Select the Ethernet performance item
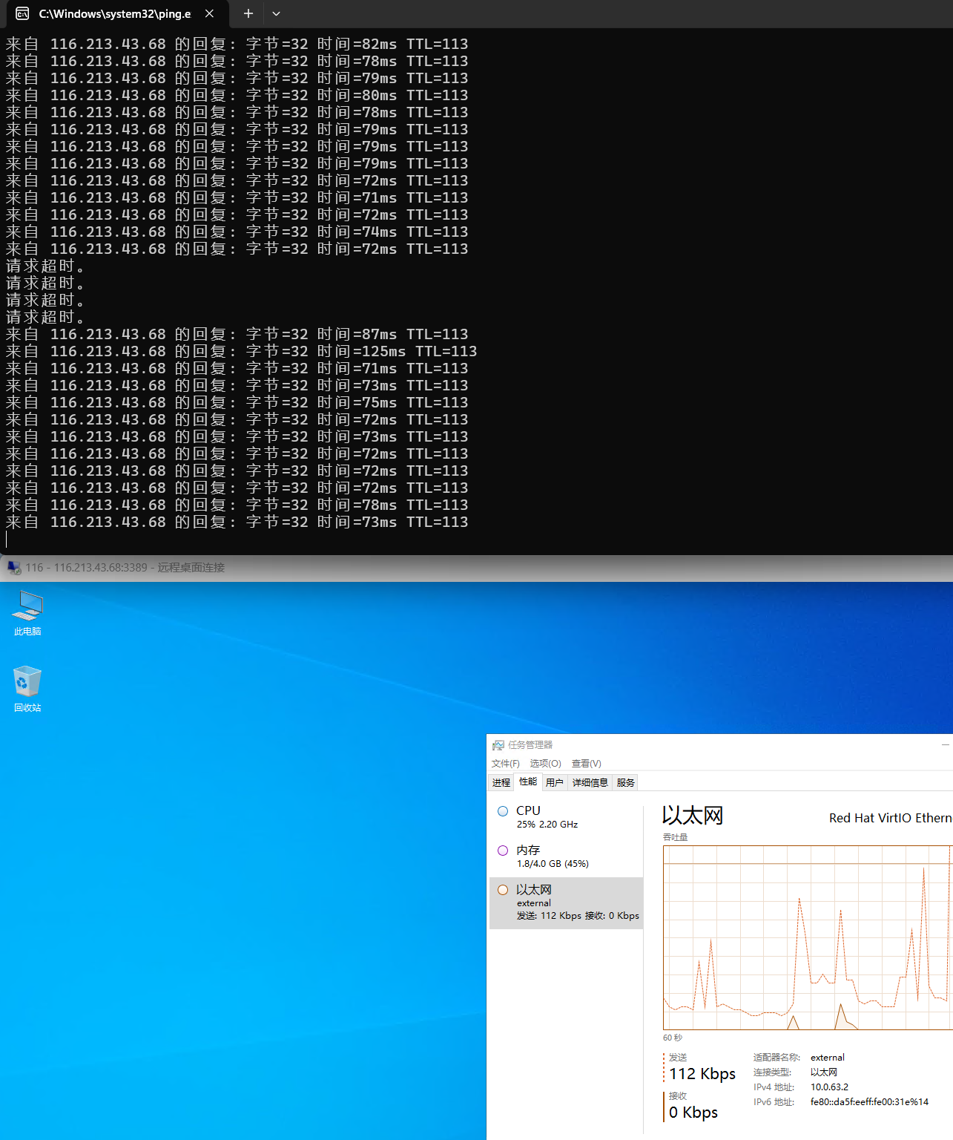 pos(566,903)
